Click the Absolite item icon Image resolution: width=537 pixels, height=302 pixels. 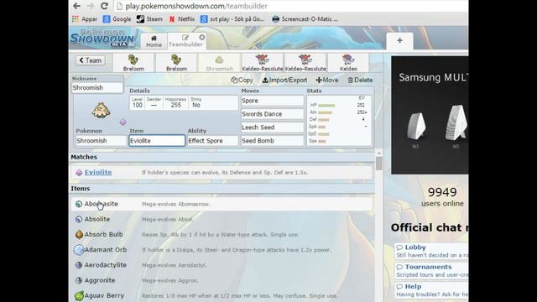pyautogui.click(x=79, y=219)
